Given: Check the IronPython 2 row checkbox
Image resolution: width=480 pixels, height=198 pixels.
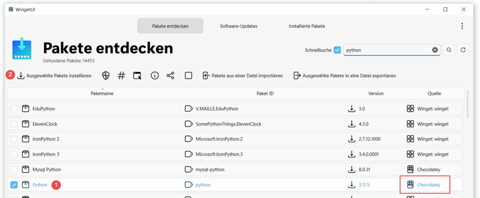Looking at the screenshot, I should [14, 139].
